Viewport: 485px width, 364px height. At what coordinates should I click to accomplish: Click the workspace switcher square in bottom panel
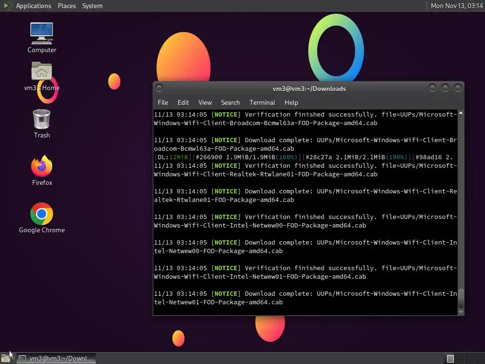tap(450, 359)
